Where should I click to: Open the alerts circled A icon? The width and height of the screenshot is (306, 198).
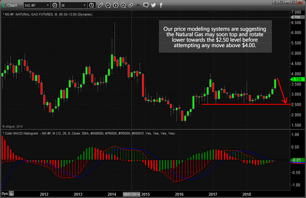point(123,5)
